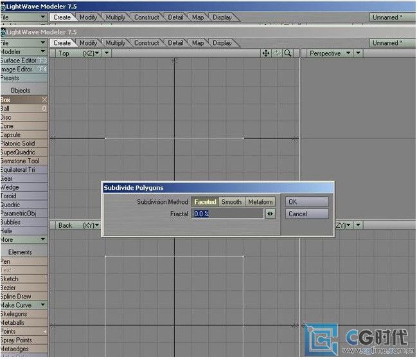Select the Toroid tool
This screenshot has width=417, height=359.
click(24, 196)
